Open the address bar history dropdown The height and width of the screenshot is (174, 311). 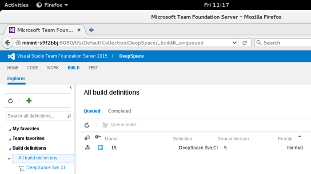pos(235,43)
